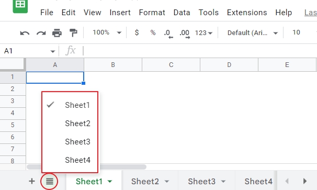Open Sheet1 tab dropdown arrow
Viewport: 317px width, 190px height.
click(110, 182)
